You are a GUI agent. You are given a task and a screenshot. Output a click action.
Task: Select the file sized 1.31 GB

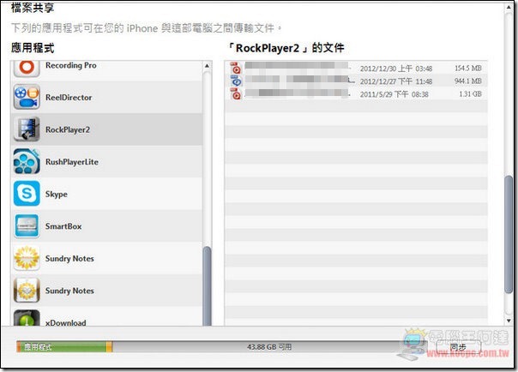[x=356, y=94]
